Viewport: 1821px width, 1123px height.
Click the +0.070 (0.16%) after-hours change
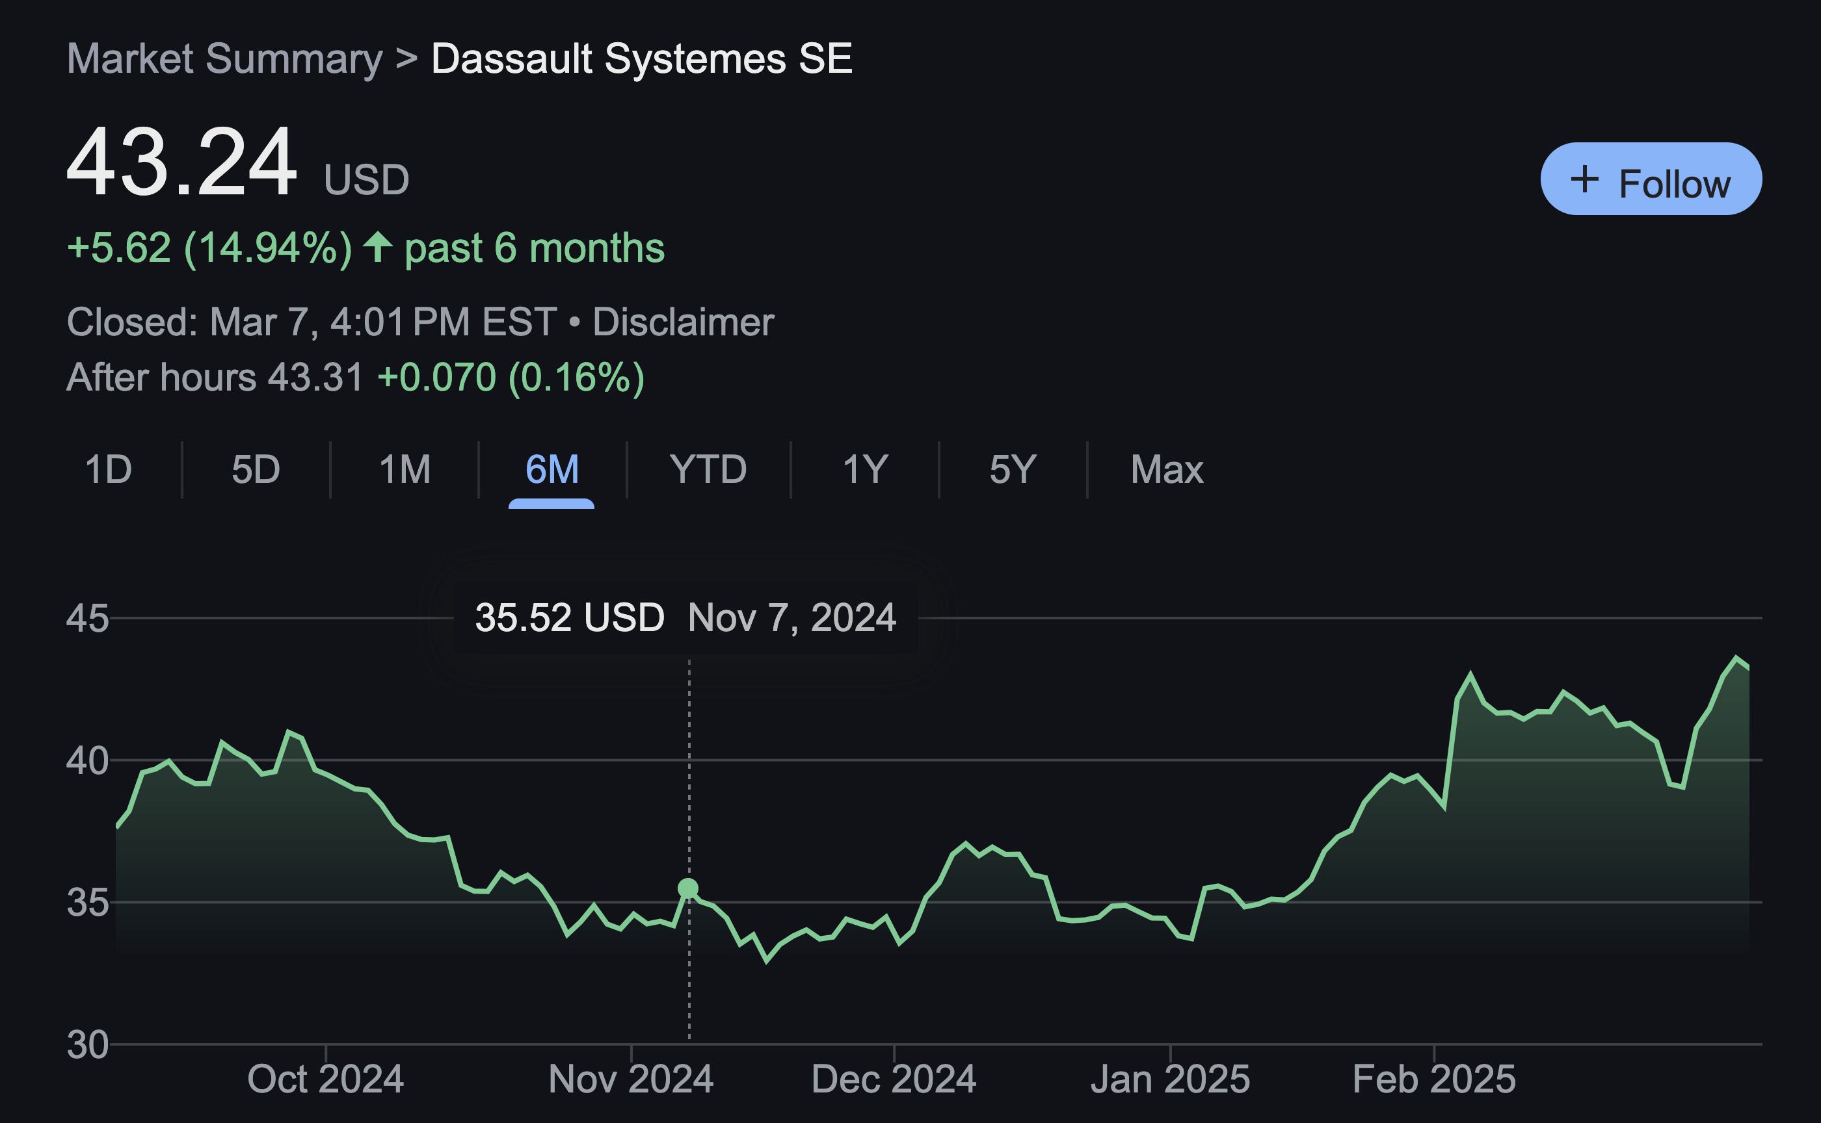pos(511,378)
